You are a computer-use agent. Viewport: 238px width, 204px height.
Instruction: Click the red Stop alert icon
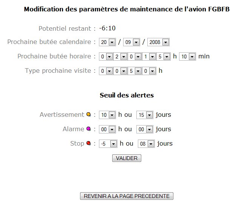89,143
